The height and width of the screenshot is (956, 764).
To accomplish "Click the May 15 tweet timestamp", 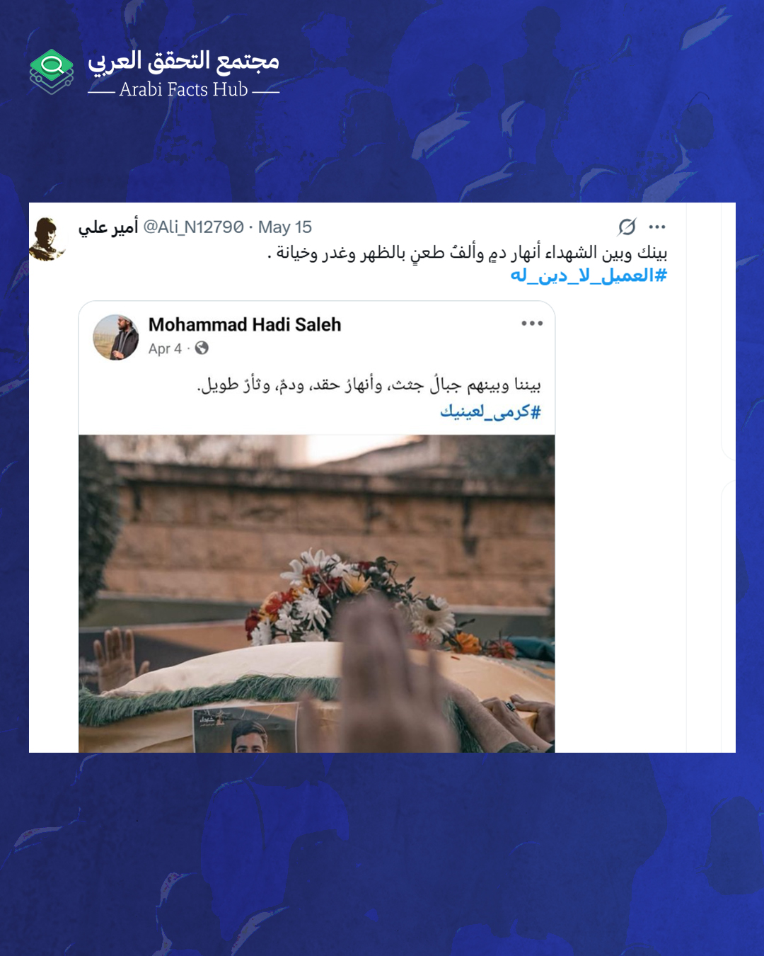I will pos(284,227).
